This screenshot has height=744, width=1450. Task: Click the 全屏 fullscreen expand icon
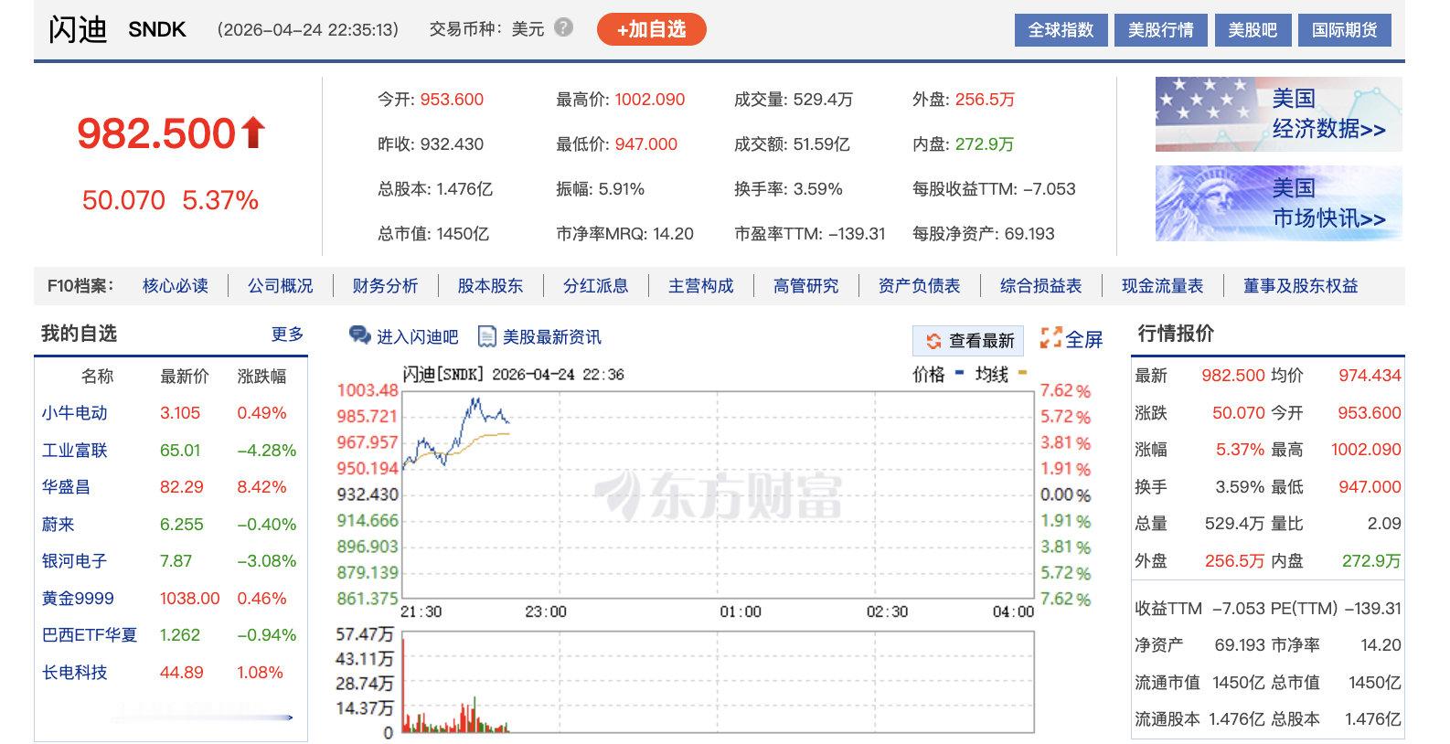pyautogui.click(x=1051, y=338)
